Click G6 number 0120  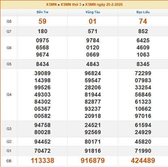click(93, 47)
